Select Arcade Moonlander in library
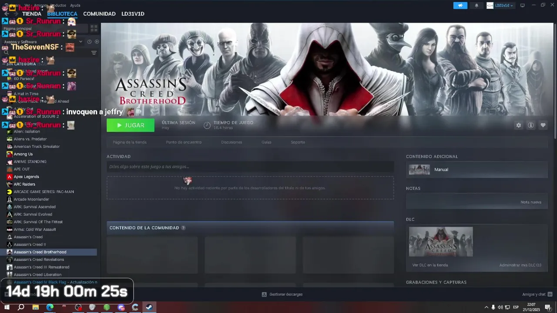Viewport: 557px width, 313px height. (31, 199)
